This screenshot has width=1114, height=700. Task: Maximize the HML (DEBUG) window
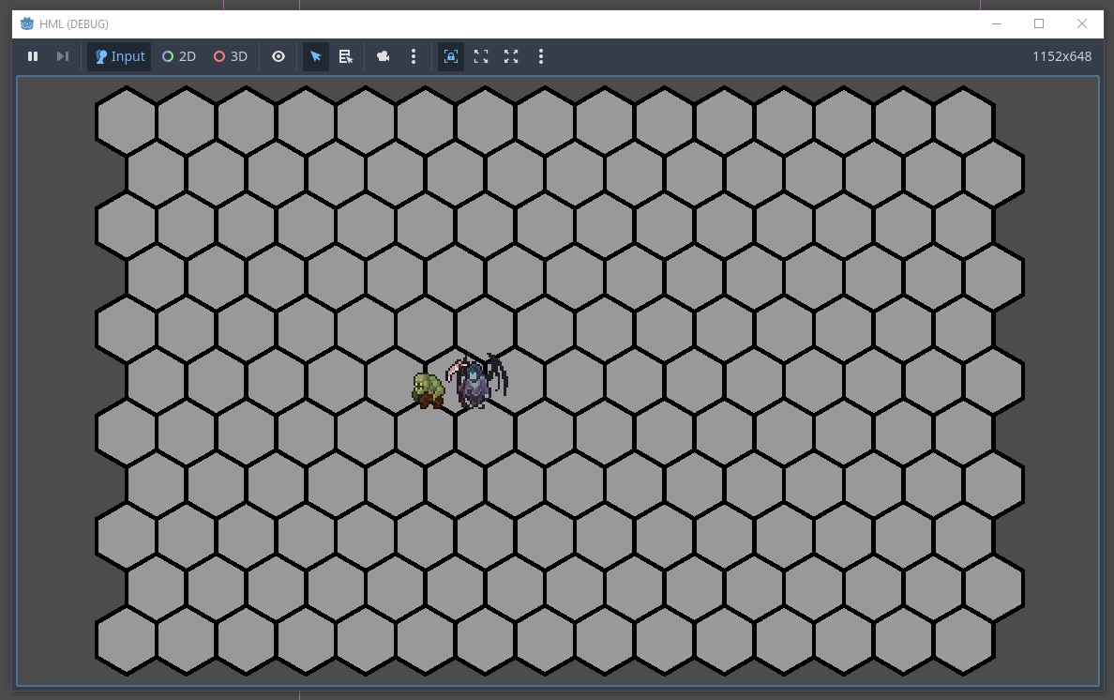click(x=1039, y=23)
